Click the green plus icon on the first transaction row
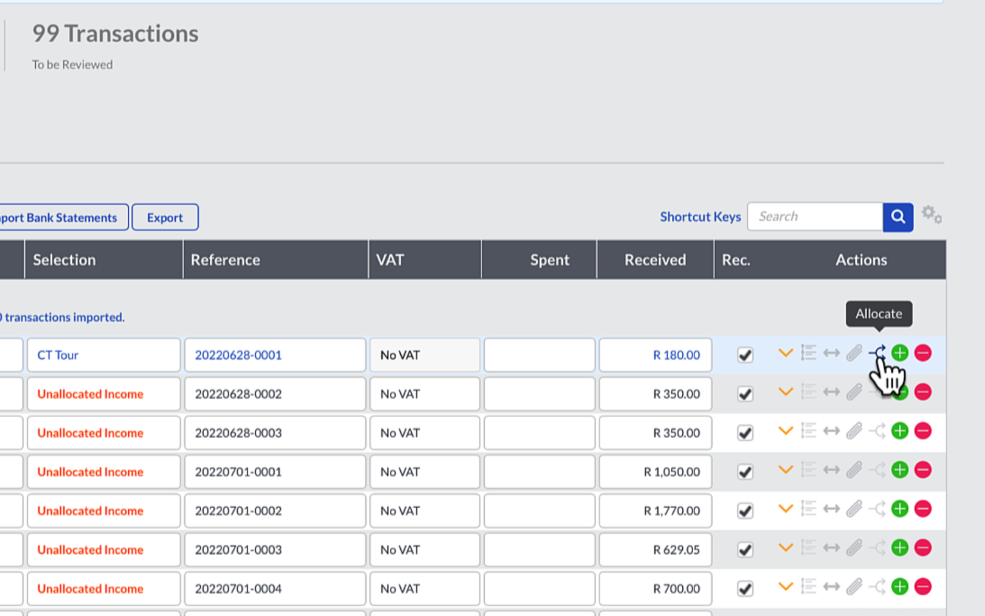This screenshot has width=985, height=616. pyautogui.click(x=899, y=352)
